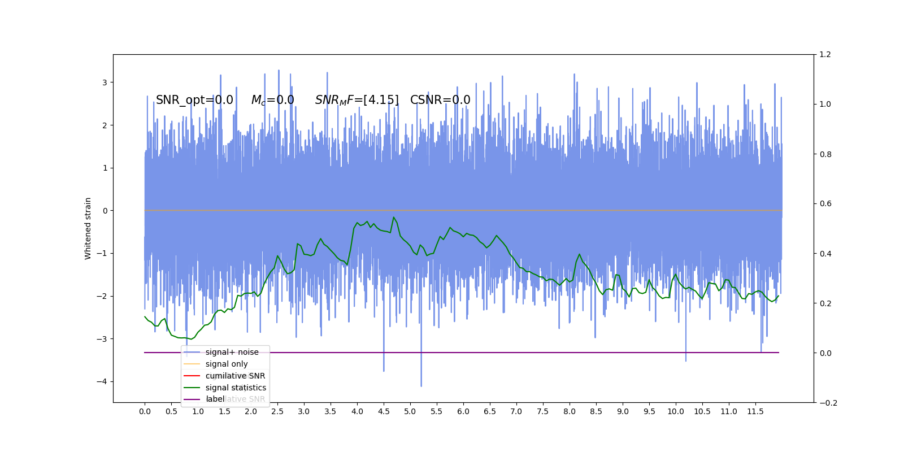904x452 pixels.
Task: Click the 'signal only' legend label
Action: 227,364
